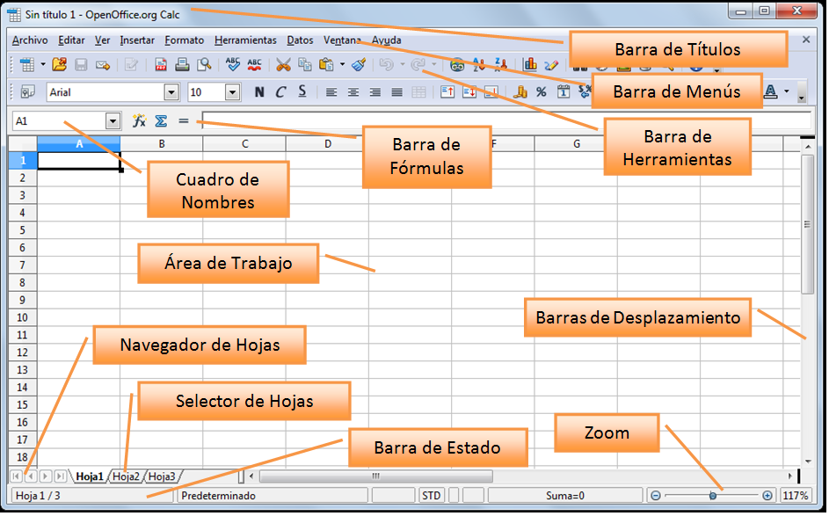The width and height of the screenshot is (829, 516).
Task: Sort descending with the Z-A icon
Action: pos(500,65)
